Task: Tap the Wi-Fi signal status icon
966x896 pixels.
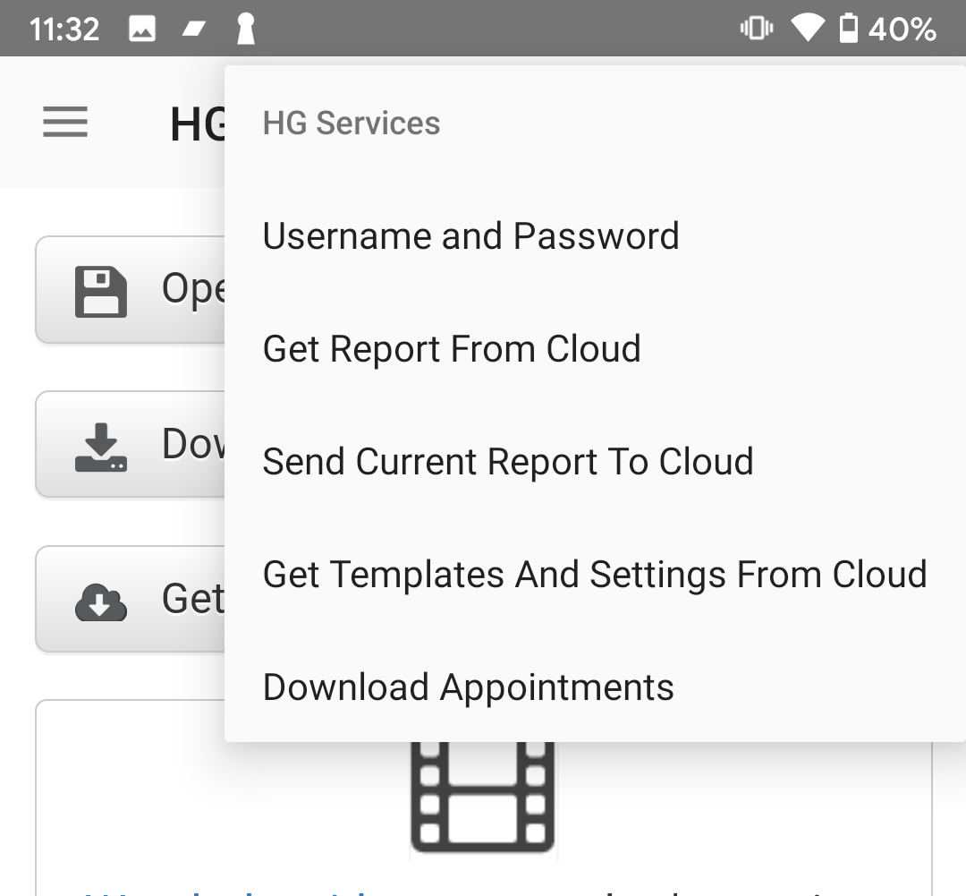Action: [807, 30]
